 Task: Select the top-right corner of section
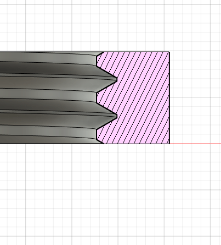tap(169, 52)
